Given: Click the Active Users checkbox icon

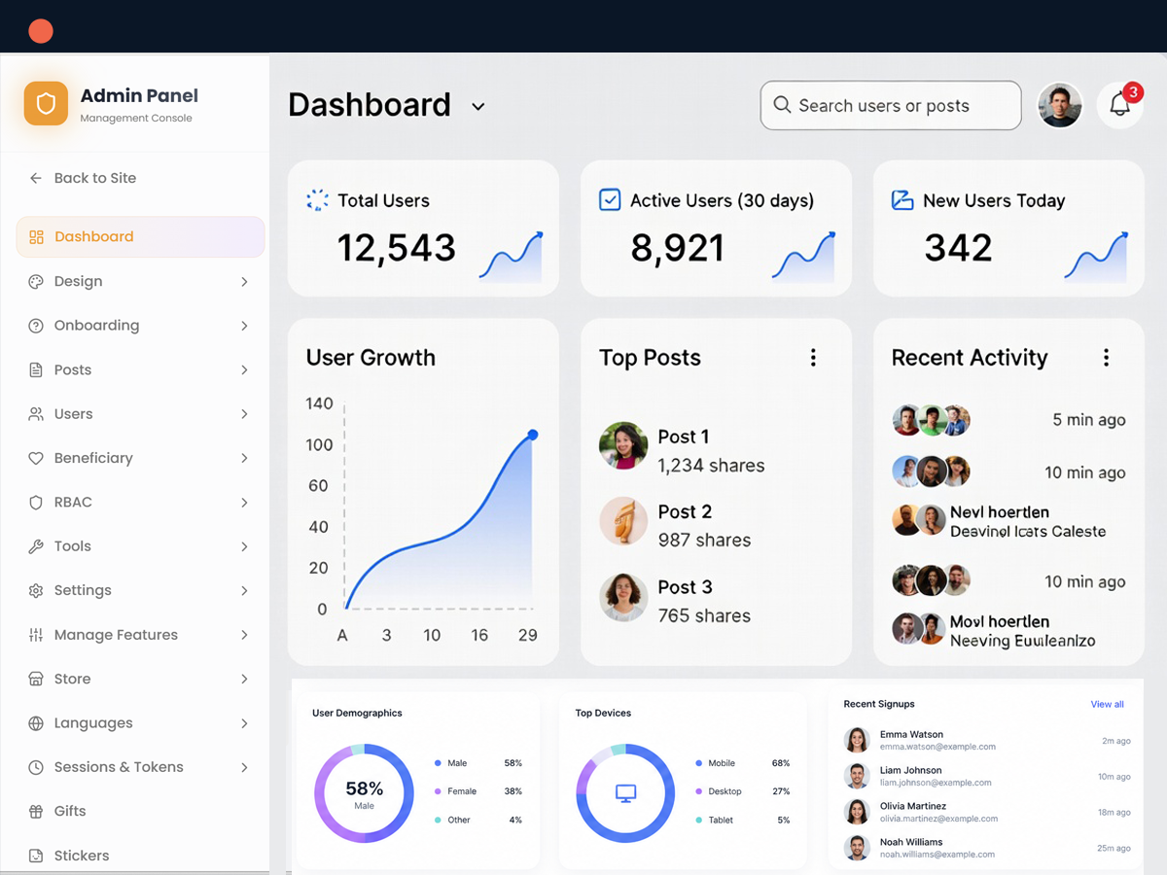Looking at the screenshot, I should coord(610,200).
